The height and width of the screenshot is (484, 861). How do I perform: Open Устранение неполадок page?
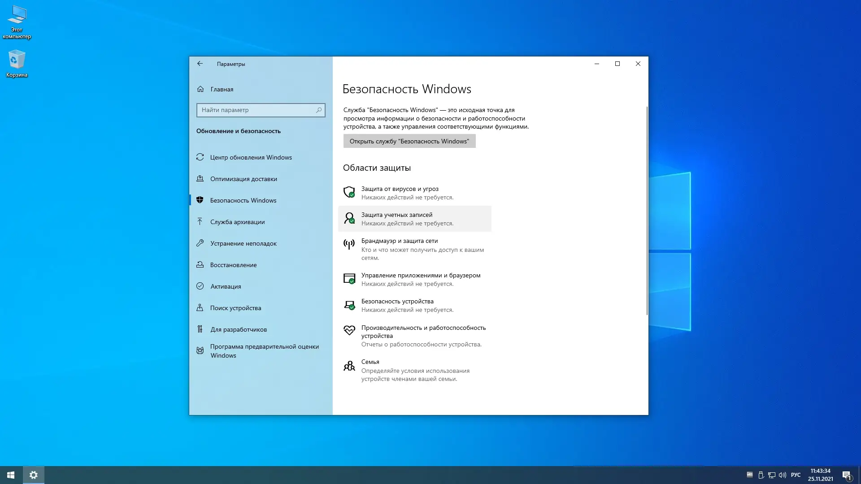[x=243, y=243]
